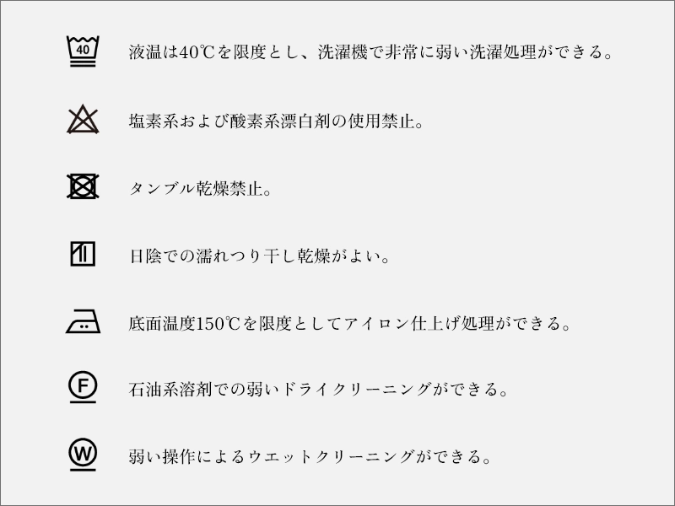Click the no tumble dry icon

pos(83,186)
